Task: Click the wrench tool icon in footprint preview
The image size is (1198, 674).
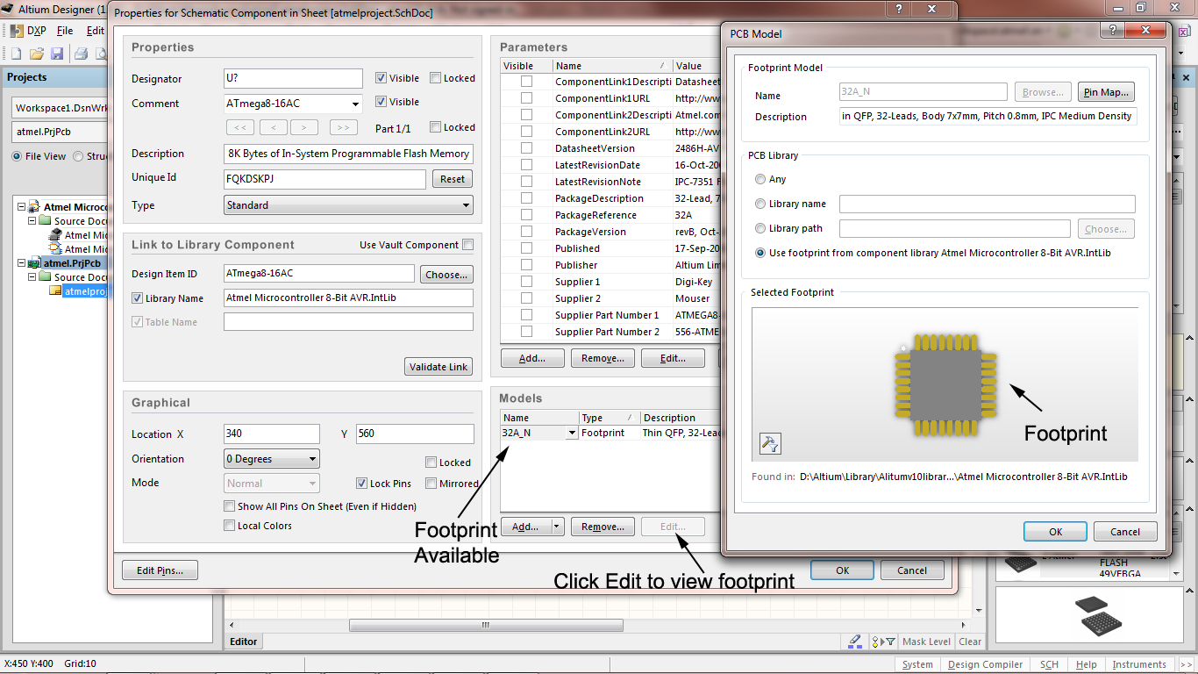Action: [x=770, y=444]
